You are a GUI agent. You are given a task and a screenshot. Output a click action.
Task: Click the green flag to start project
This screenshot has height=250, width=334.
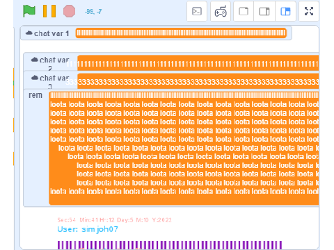[29, 11]
